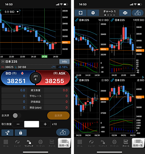Tap the fullscreen expand chart icon
This screenshot has width=145, height=154.
coord(80,13)
